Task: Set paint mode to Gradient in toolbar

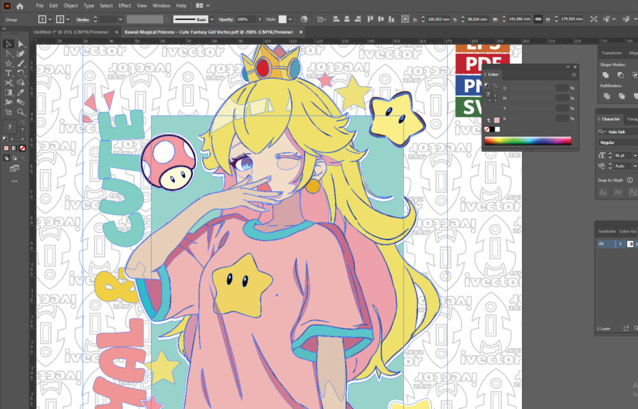Action: (15, 149)
